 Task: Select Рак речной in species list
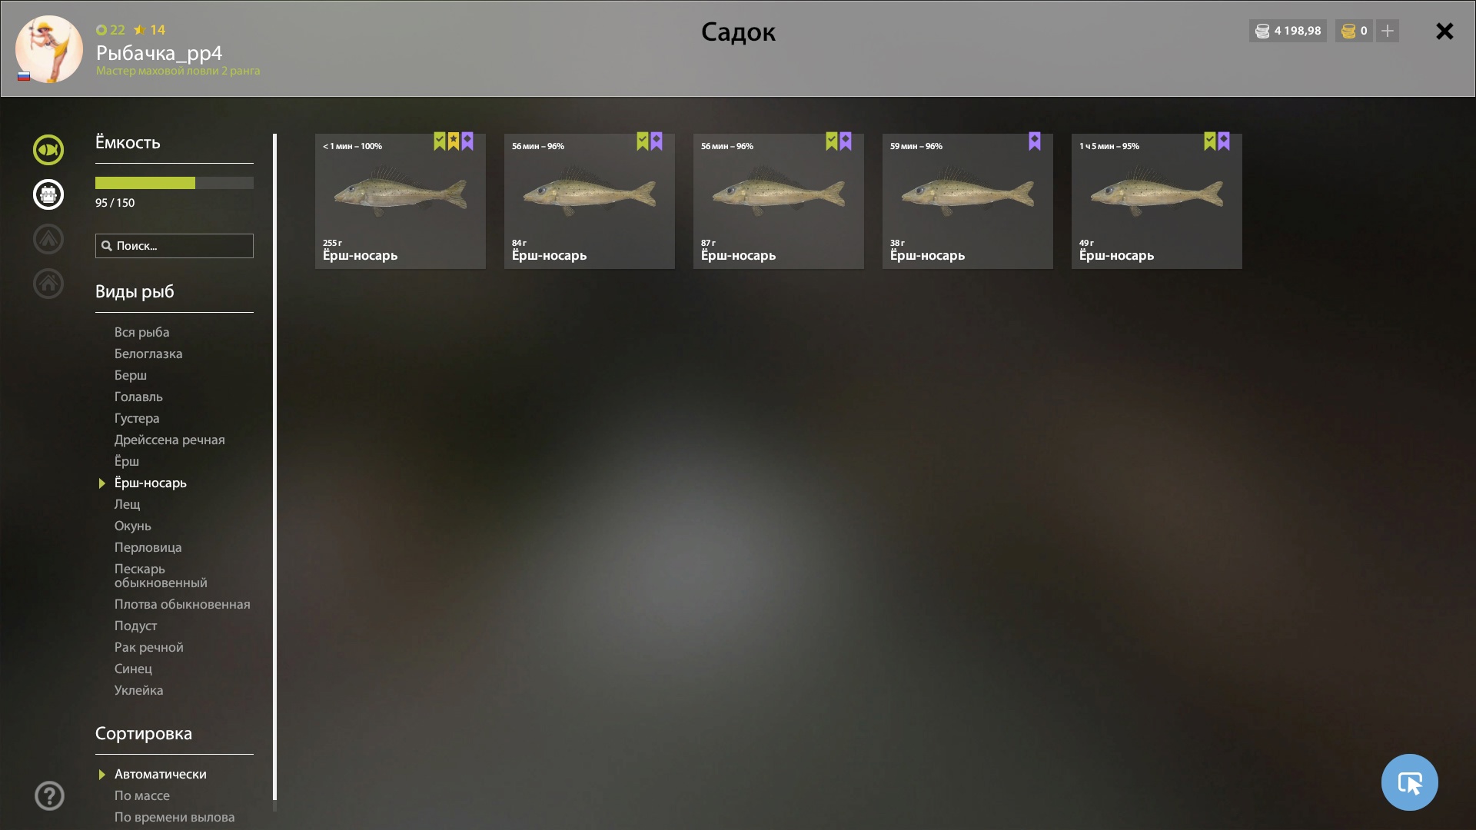(x=149, y=647)
